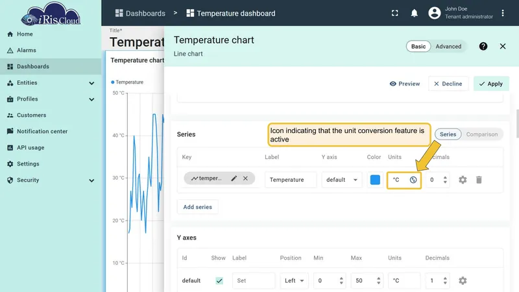519x292 pixels.
Task: Click the Y axis Label 'Set' field
Action: pyautogui.click(x=254, y=281)
